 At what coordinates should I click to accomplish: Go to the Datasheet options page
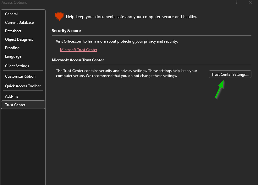tap(23, 31)
